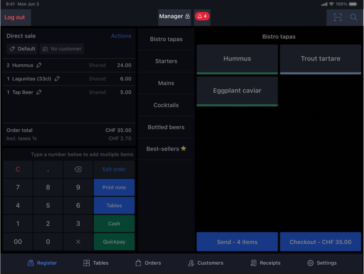Click the Send - 4 items button
This screenshot has width=364, height=274.
click(237, 242)
